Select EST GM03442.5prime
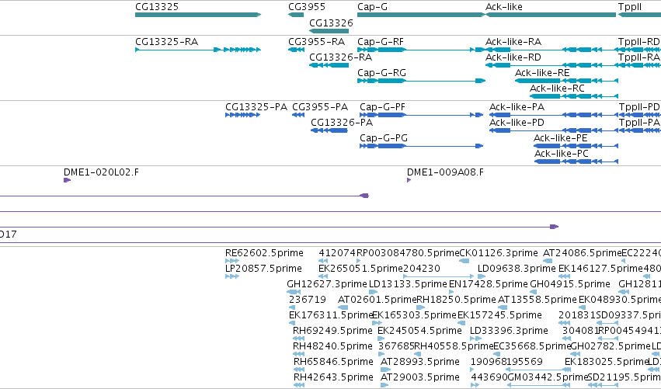The height and width of the screenshot is (389, 661). 547,377
